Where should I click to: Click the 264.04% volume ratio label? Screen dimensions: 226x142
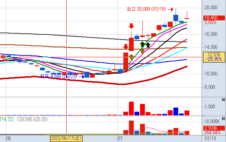(212, 132)
